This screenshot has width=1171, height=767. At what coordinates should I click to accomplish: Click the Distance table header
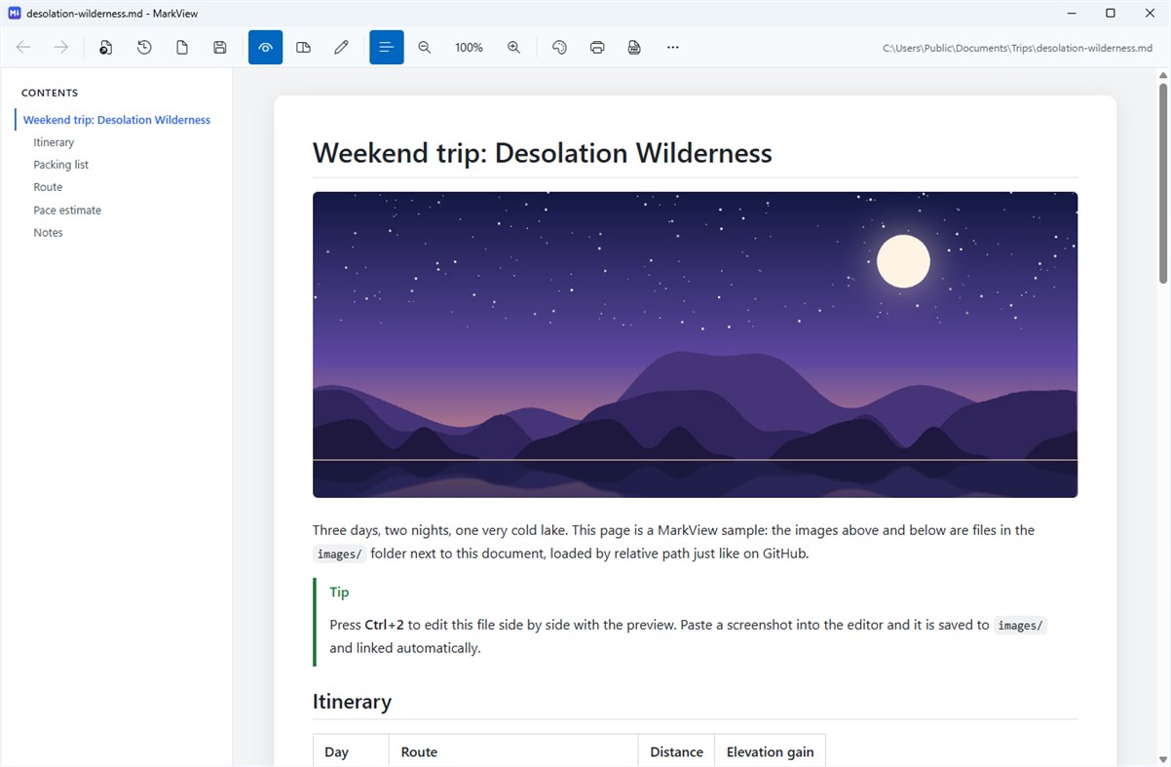676,752
